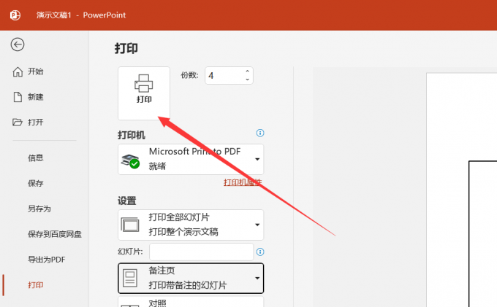Viewport: 497px width, 307px height.
Task: Click the 打印机属性 link
Action: click(243, 182)
